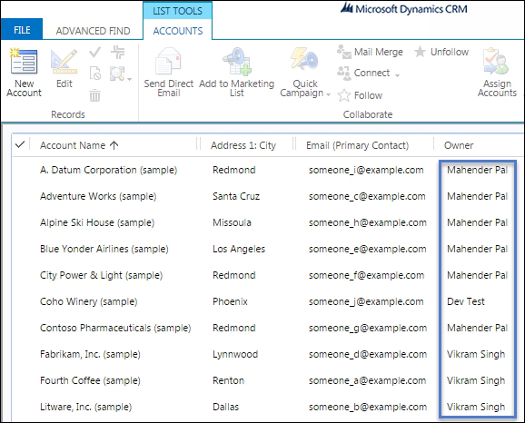Click the Deactivate document icon
The height and width of the screenshot is (423, 525).
[95, 74]
